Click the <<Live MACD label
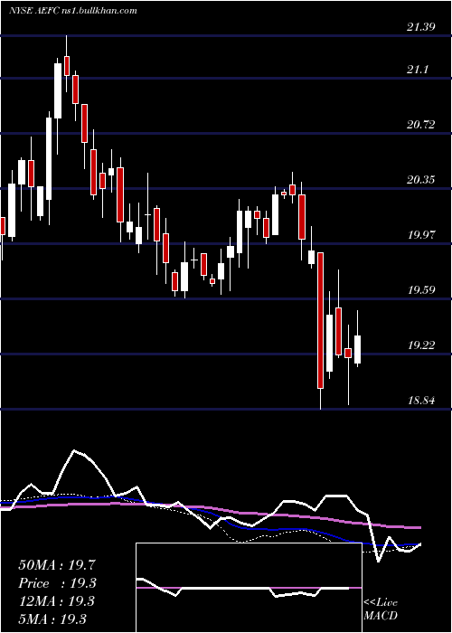The height and width of the screenshot is (633, 452). pos(381,609)
